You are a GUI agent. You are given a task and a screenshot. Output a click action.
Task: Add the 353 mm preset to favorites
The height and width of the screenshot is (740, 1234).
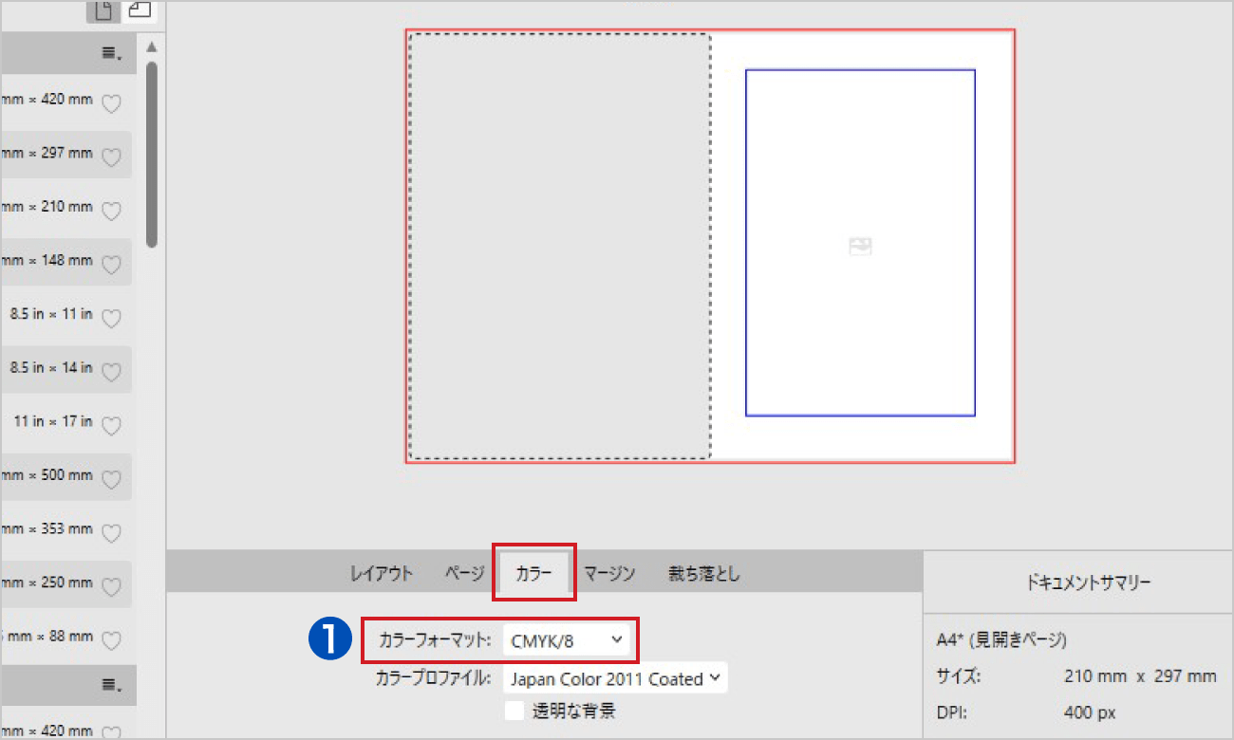coord(111,533)
